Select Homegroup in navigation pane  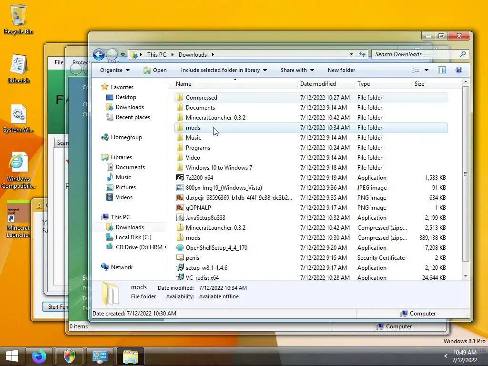(122, 137)
